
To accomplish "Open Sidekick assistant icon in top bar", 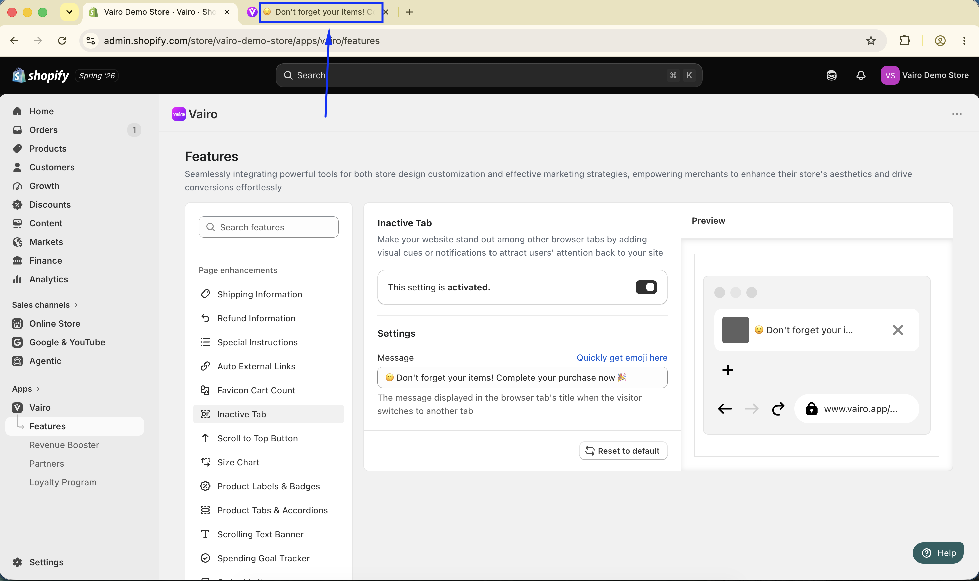I will pos(831,75).
